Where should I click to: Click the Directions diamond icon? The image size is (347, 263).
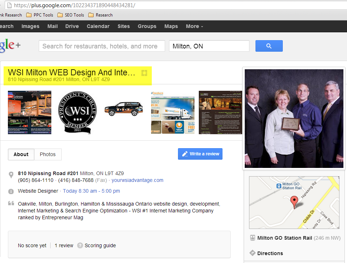pyautogui.click(x=253, y=253)
